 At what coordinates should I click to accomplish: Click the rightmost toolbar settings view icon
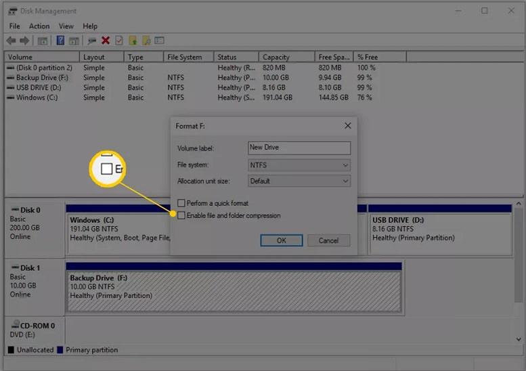159,41
